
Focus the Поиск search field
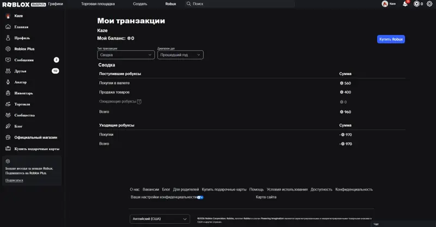click(240, 4)
